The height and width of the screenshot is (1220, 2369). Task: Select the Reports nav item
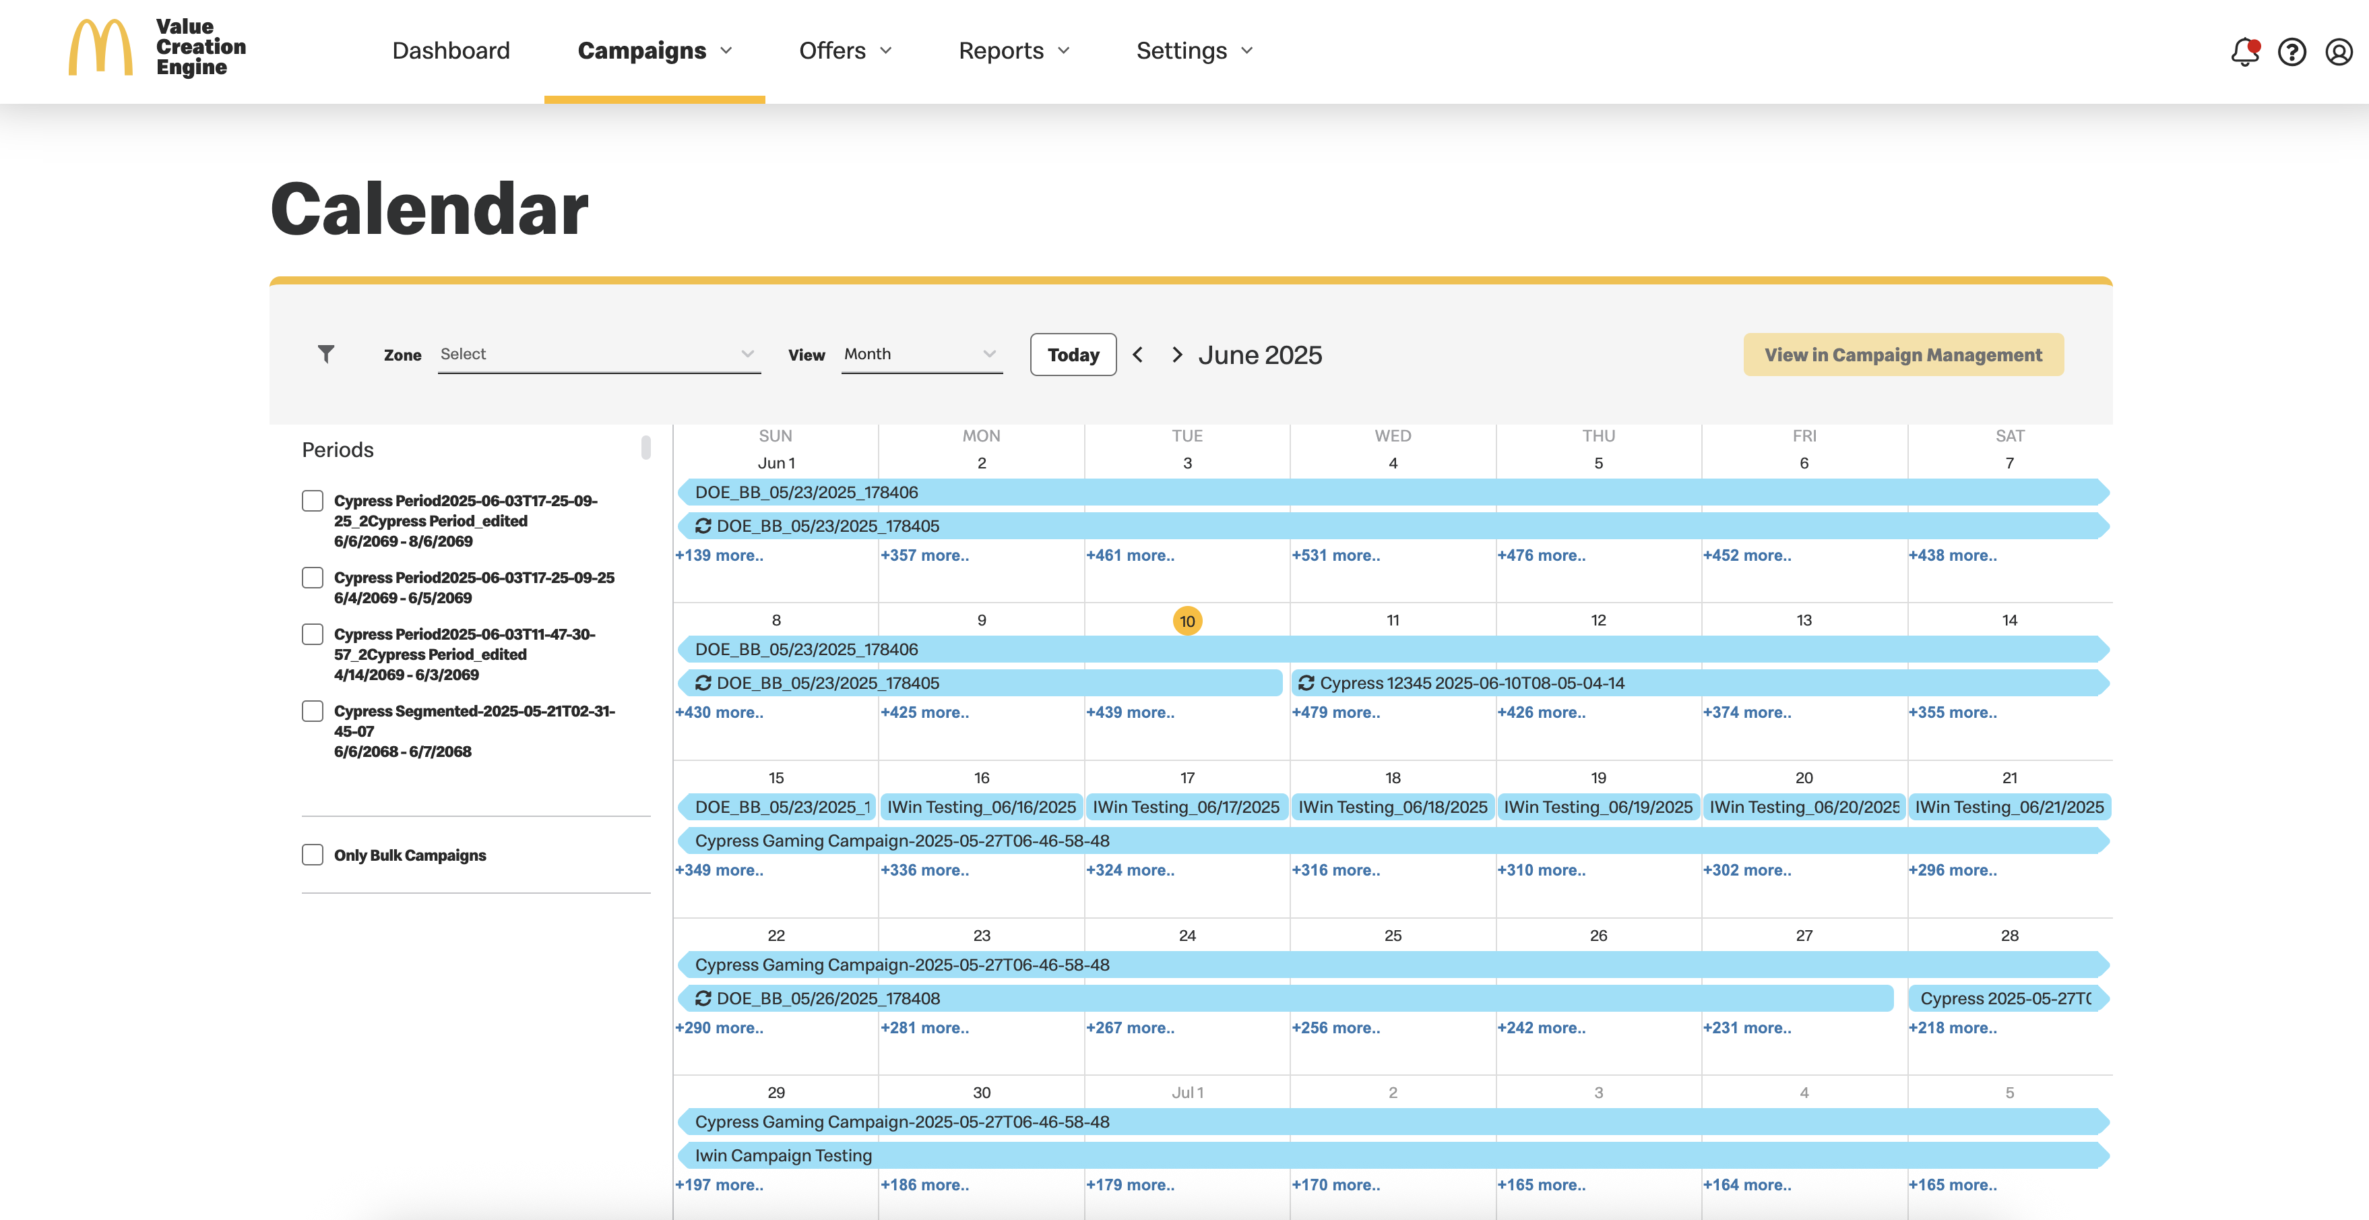point(1001,51)
